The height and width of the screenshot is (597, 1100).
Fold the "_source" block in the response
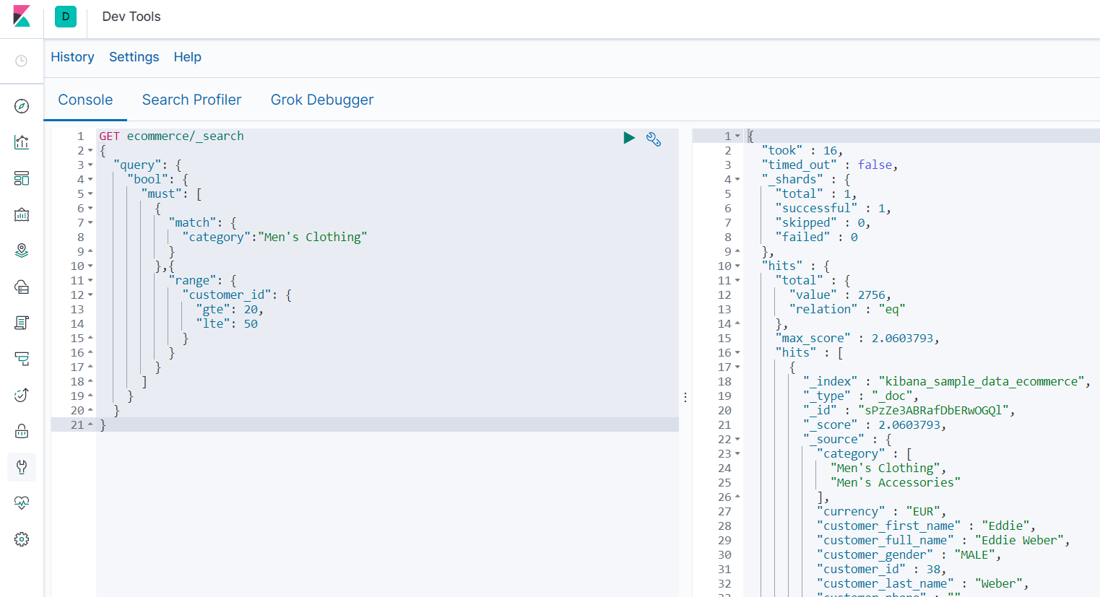click(737, 440)
